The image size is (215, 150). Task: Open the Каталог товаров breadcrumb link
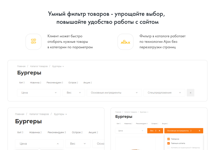[x=38, y=66]
